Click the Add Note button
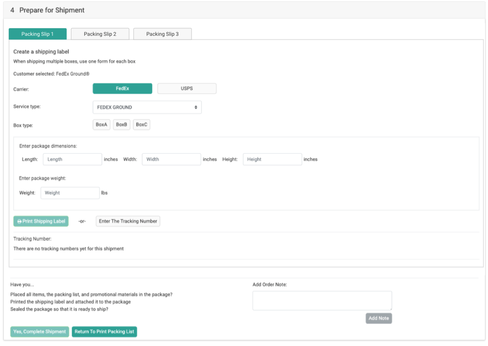 pyautogui.click(x=379, y=318)
